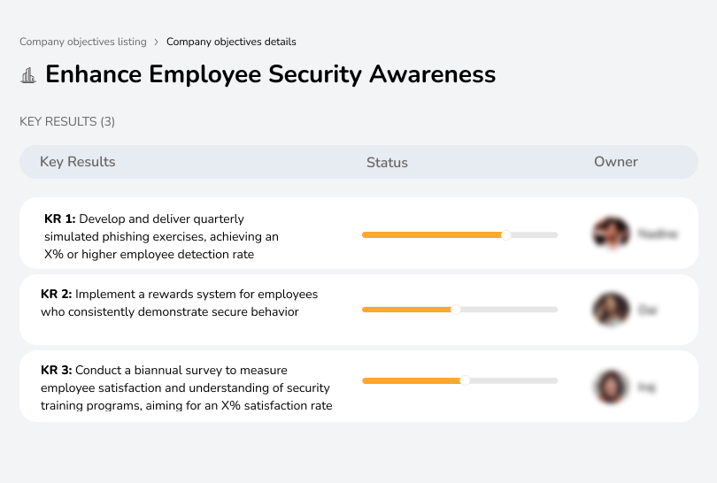Select the Company objectives details breadcrumb
The height and width of the screenshot is (483, 717).
[x=231, y=42]
